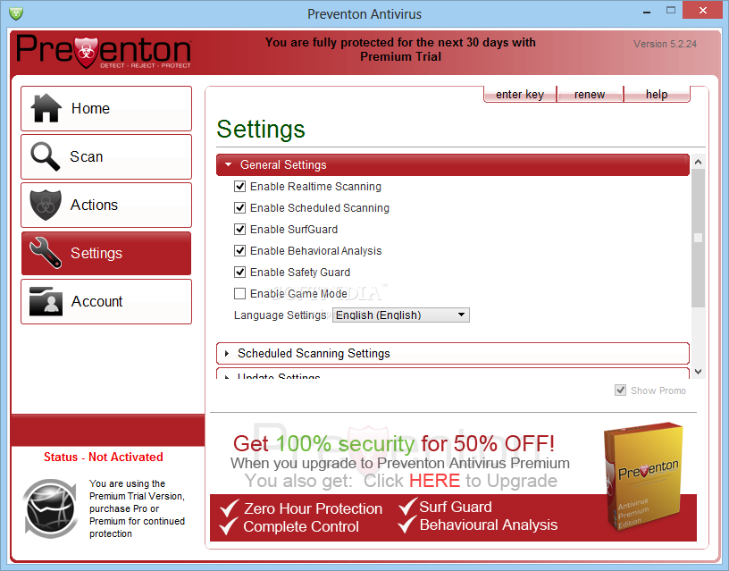Image resolution: width=729 pixels, height=571 pixels.
Task: Expand the Update Settings section
Action: (453, 374)
